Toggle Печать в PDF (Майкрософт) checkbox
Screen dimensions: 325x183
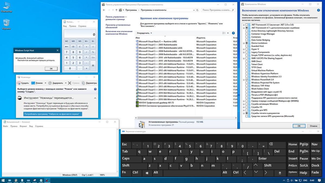pyautogui.click(x=246, y=95)
